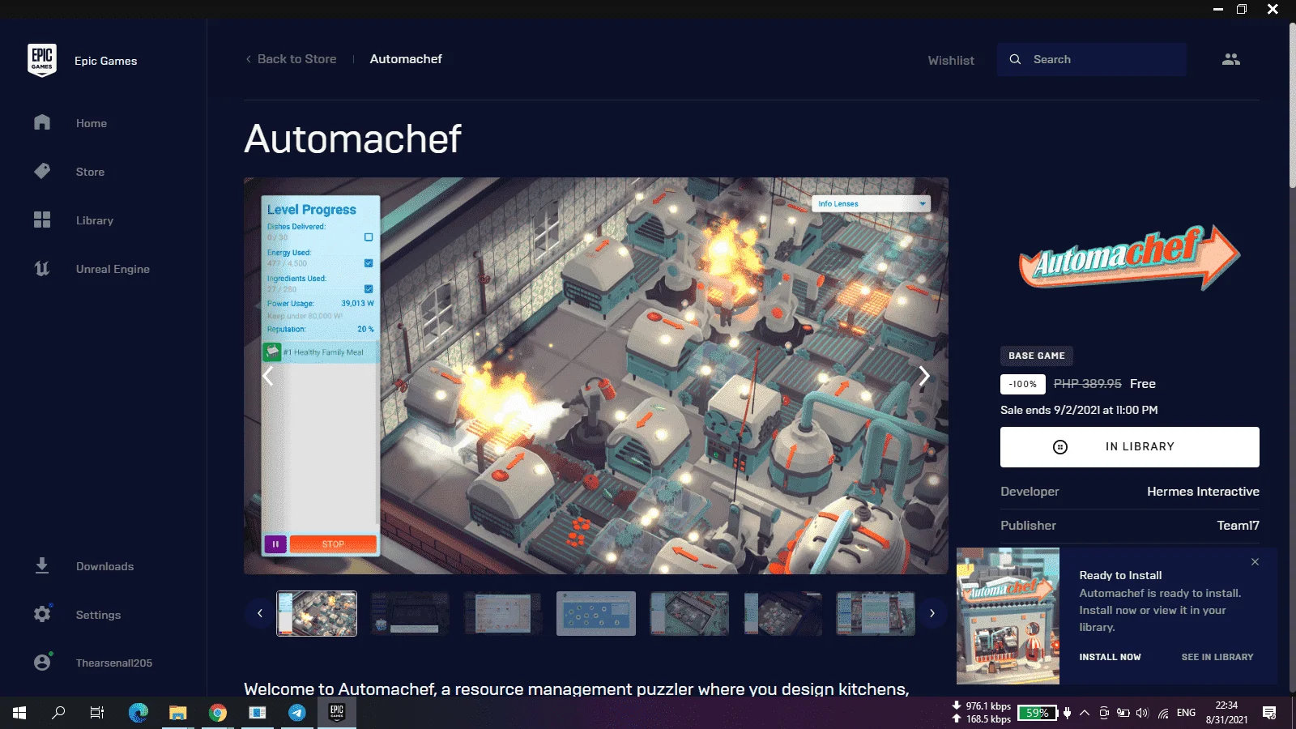This screenshot has height=729, width=1296.
Task: Select the last thumbnail in strip
Action: click(x=876, y=613)
